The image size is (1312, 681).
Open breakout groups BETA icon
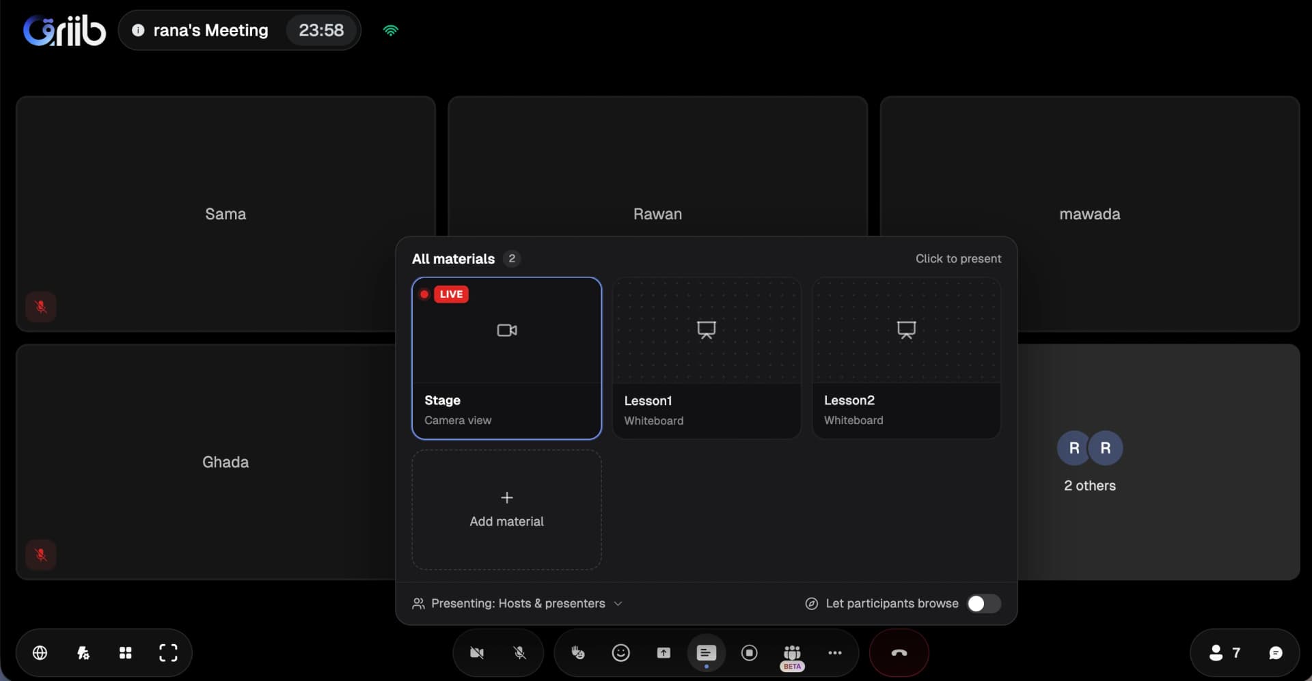(792, 656)
